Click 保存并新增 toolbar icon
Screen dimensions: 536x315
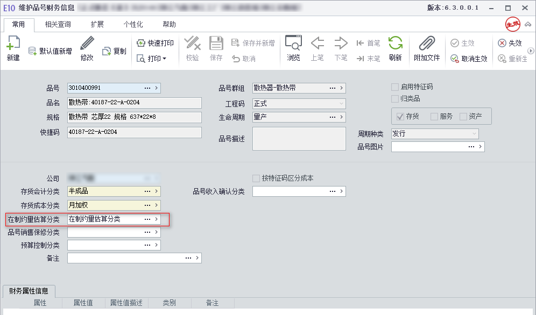coord(235,43)
